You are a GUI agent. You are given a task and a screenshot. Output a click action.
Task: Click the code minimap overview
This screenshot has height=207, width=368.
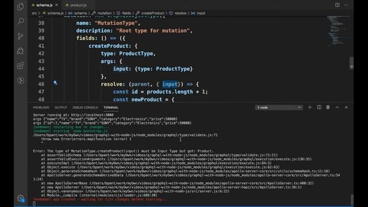point(338,30)
